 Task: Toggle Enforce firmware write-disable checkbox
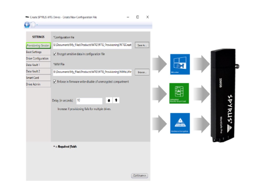click(55, 82)
